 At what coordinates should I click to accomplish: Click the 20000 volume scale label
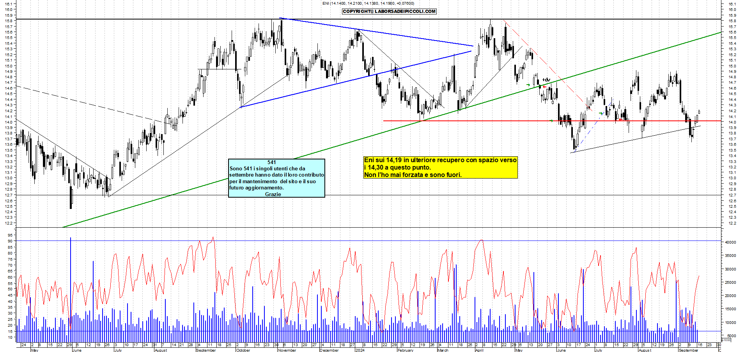click(730, 295)
